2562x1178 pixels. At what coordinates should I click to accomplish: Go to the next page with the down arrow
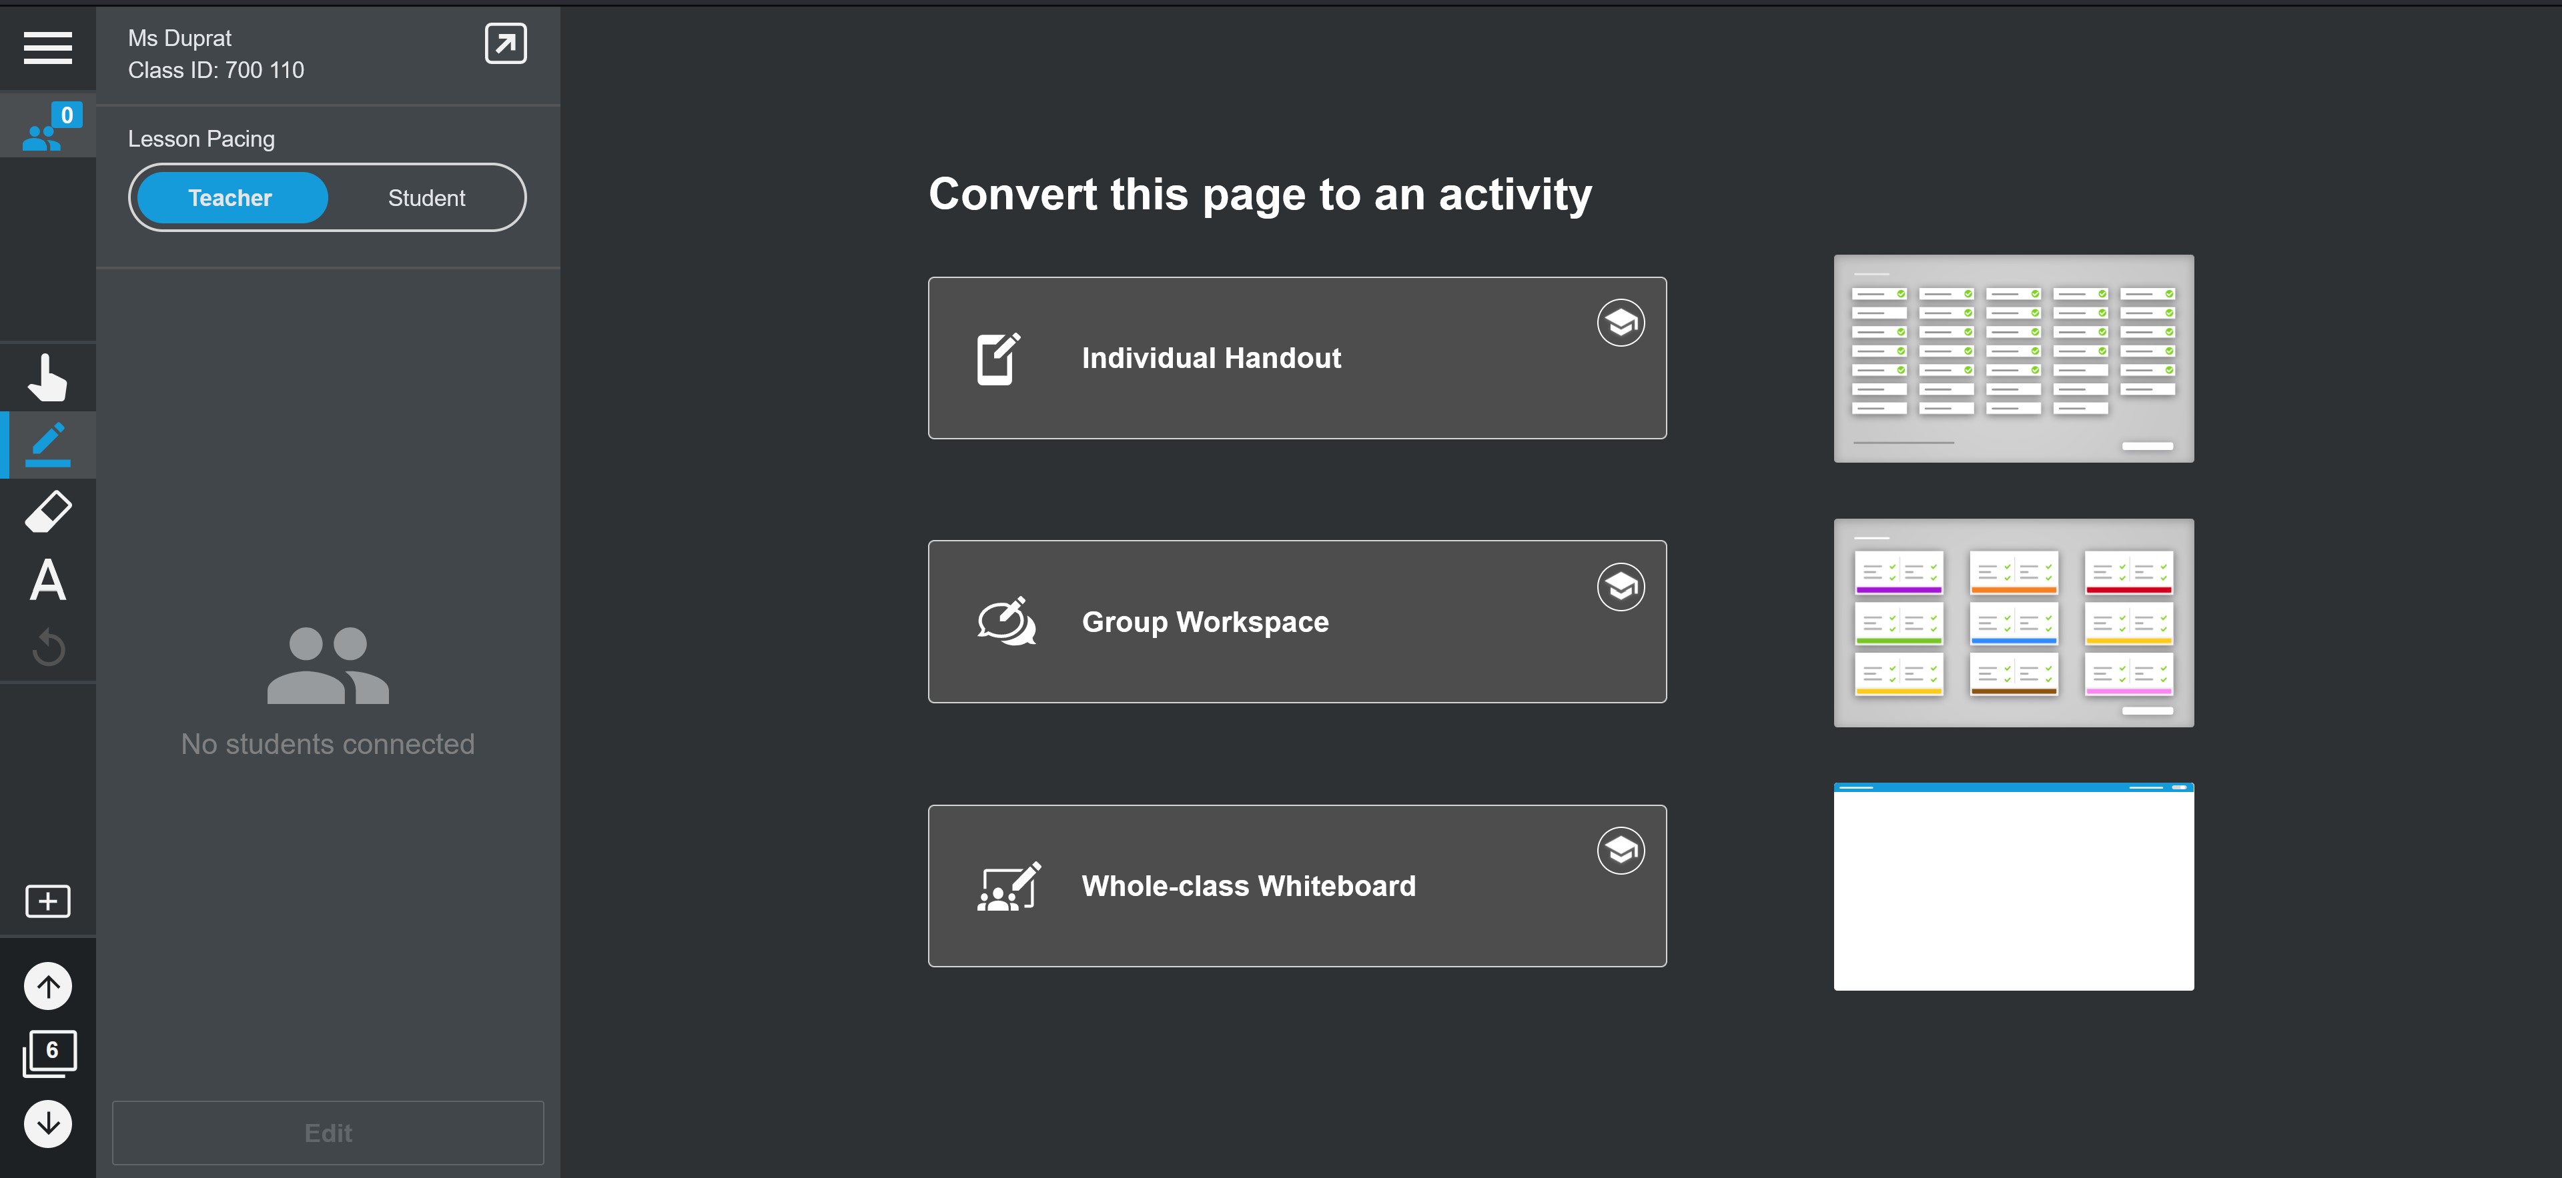[x=48, y=1123]
